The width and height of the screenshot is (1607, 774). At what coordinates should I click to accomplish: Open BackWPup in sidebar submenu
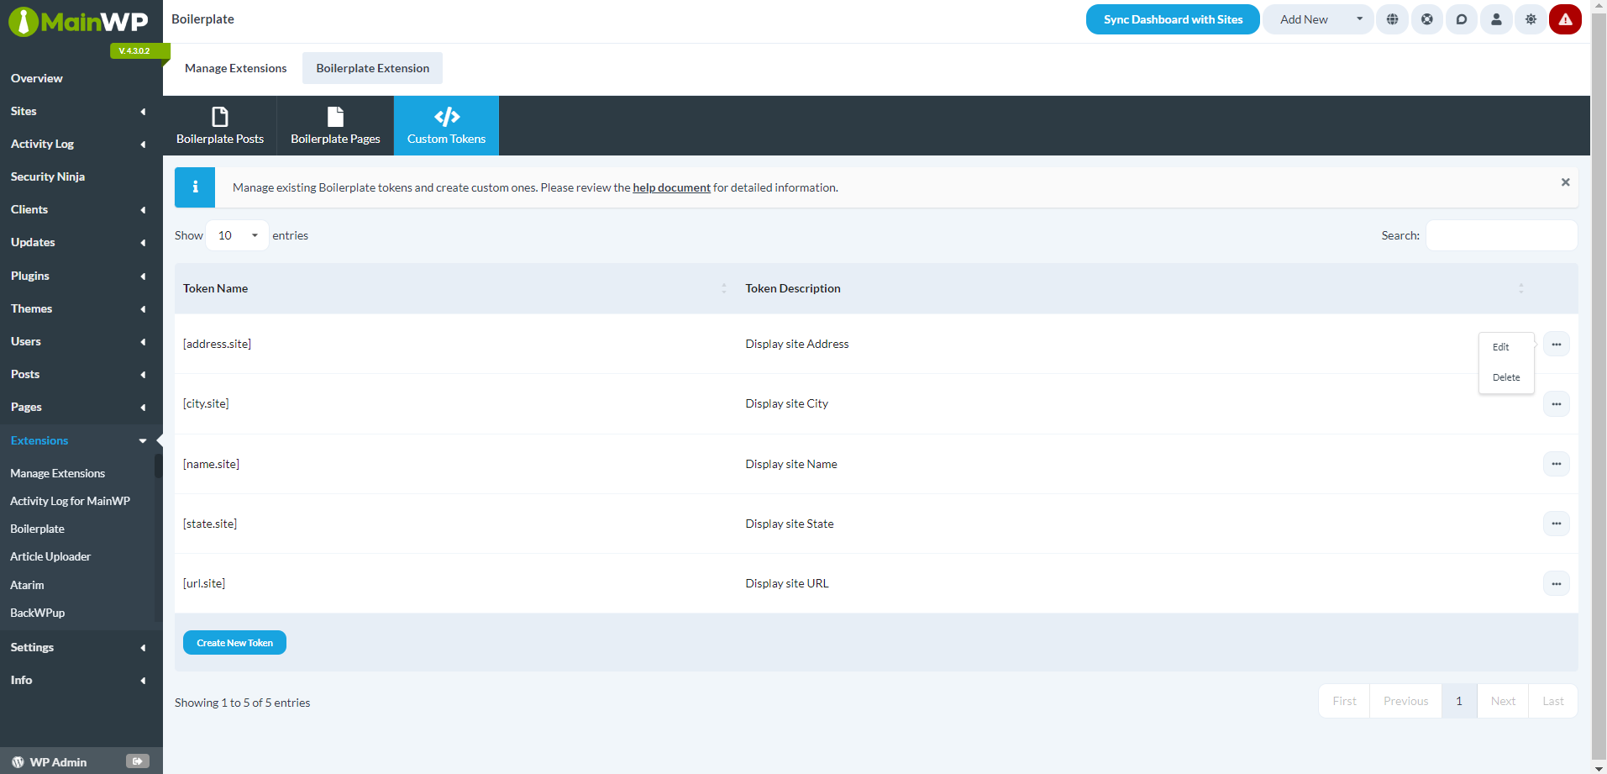click(x=37, y=613)
